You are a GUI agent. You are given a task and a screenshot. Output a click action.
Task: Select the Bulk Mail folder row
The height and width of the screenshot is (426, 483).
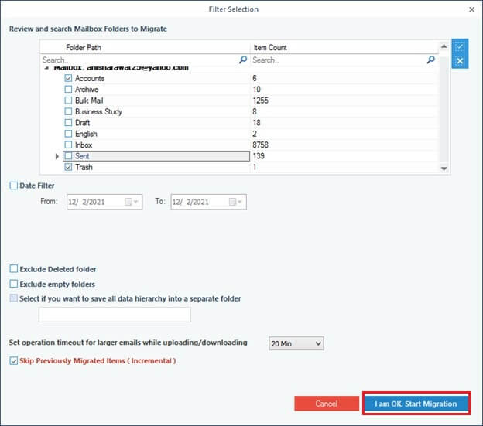point(89,101)
